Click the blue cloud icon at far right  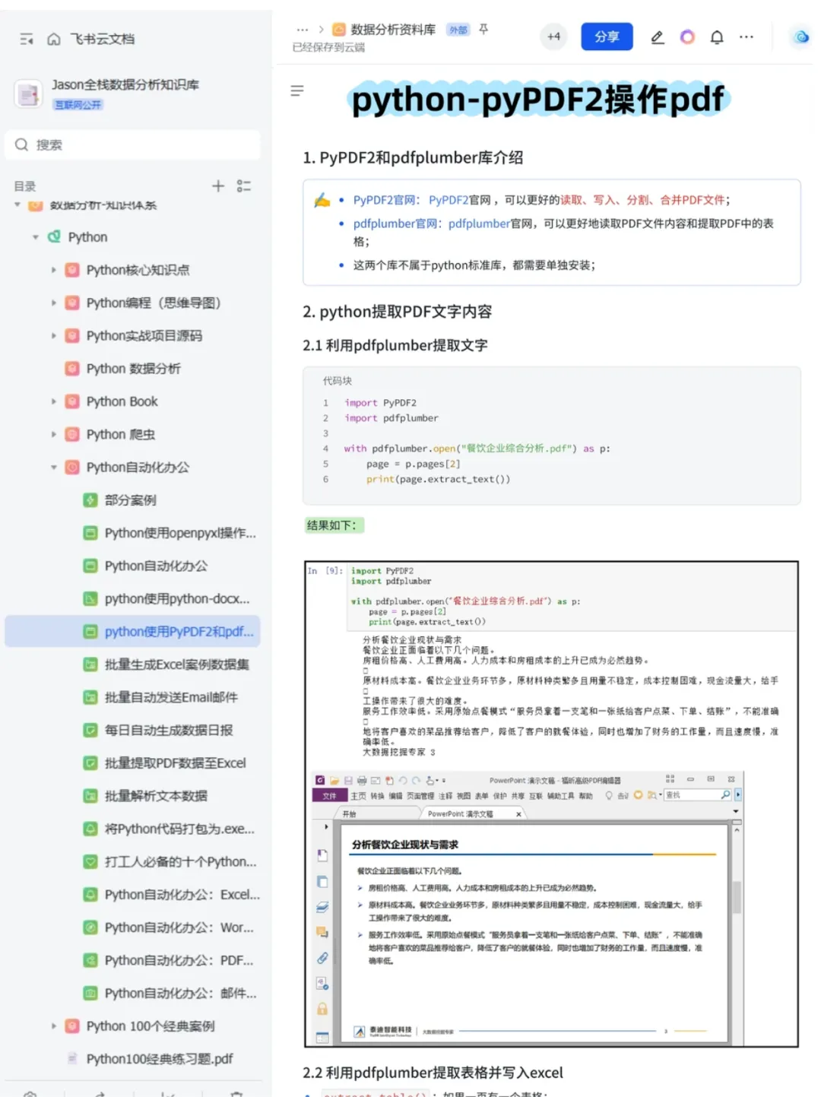pyautogui.click(x=801, y=36)
